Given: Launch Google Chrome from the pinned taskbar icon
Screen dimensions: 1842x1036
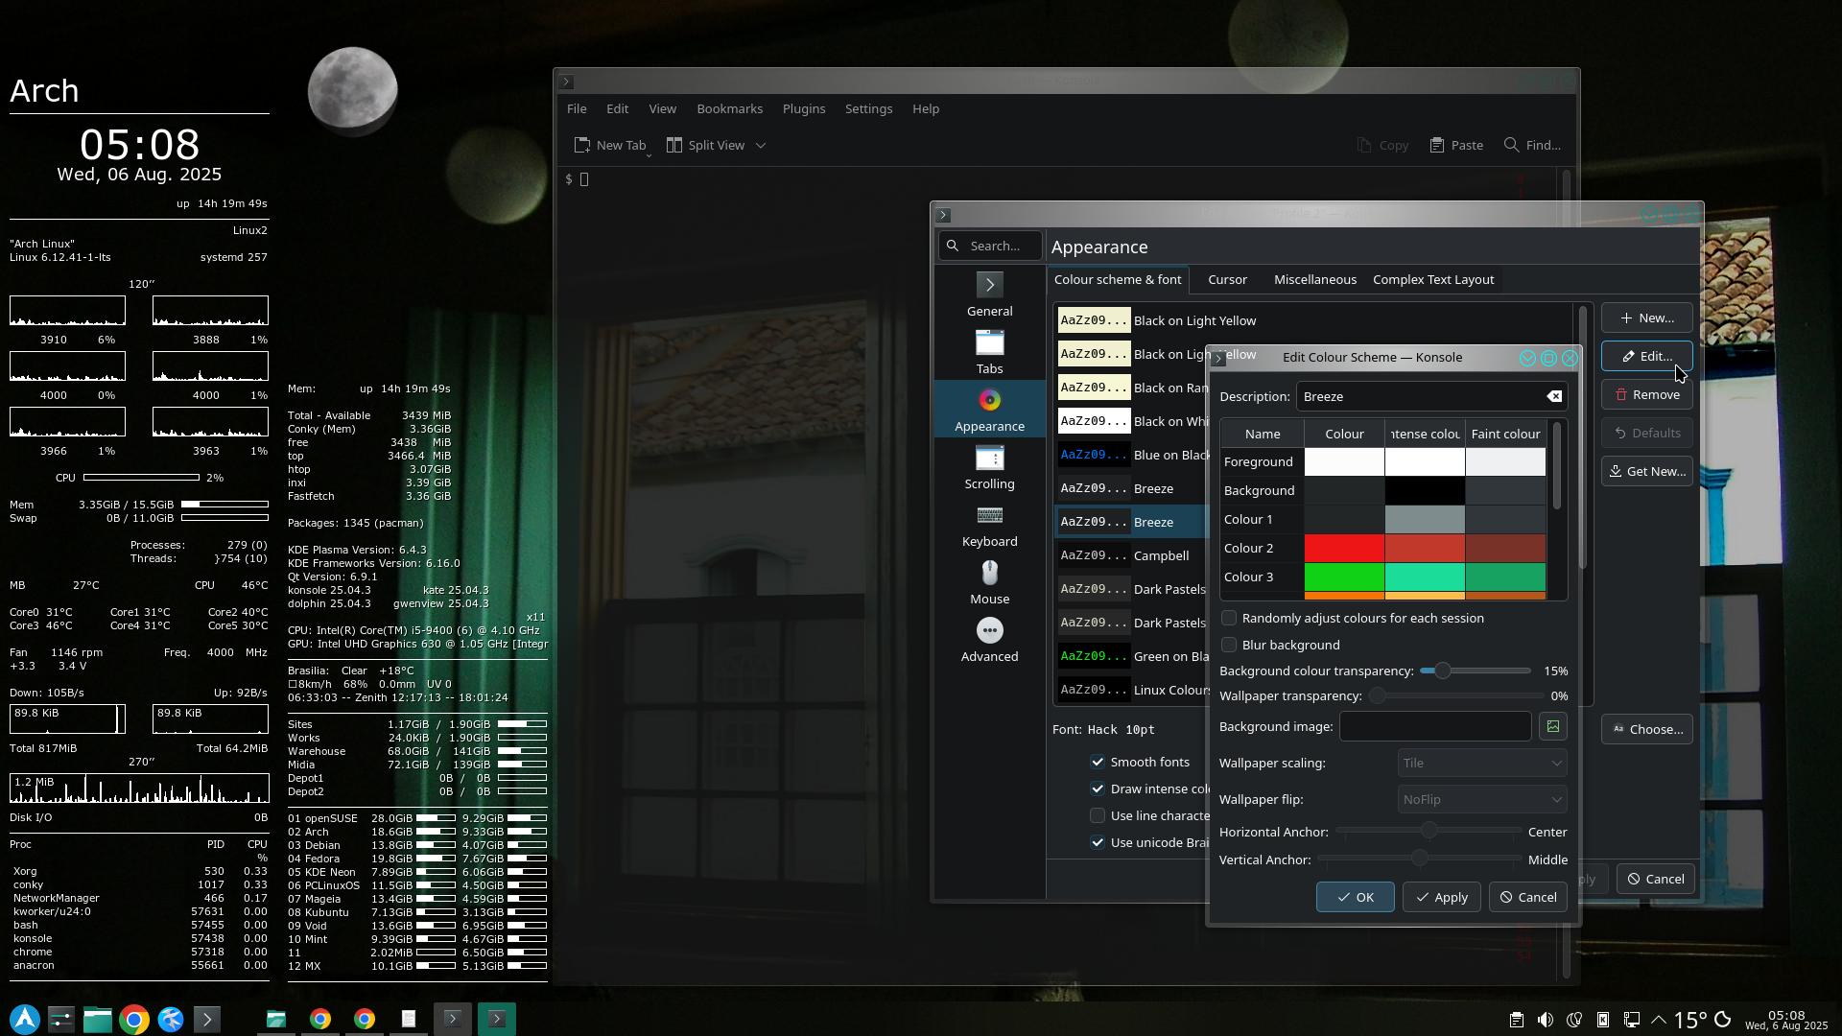Looking at the screenshot, I should [134, 1019].
